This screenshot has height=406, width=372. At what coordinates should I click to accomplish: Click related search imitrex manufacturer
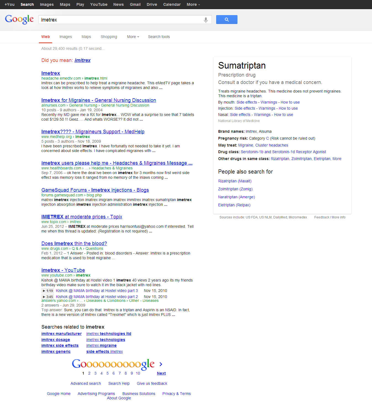tap(61, 334)
